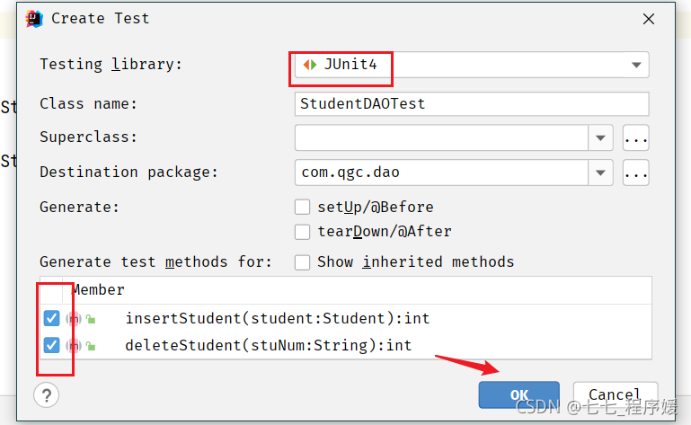691x425 pixels.
Task: Toggle Show inherited methods checkbox
Action: point(303,262)
